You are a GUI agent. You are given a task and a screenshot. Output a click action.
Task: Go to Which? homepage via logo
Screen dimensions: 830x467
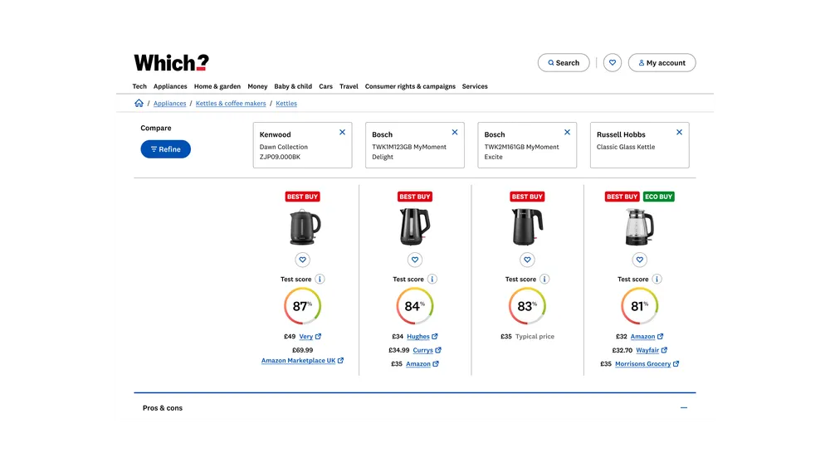(x=171, y=63)
